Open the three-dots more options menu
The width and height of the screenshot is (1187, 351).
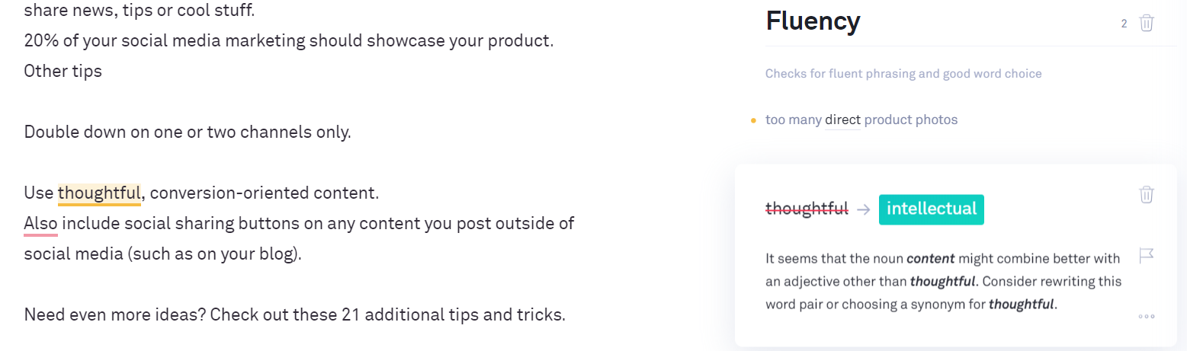pyautogui.click(x=1147, y=317)
